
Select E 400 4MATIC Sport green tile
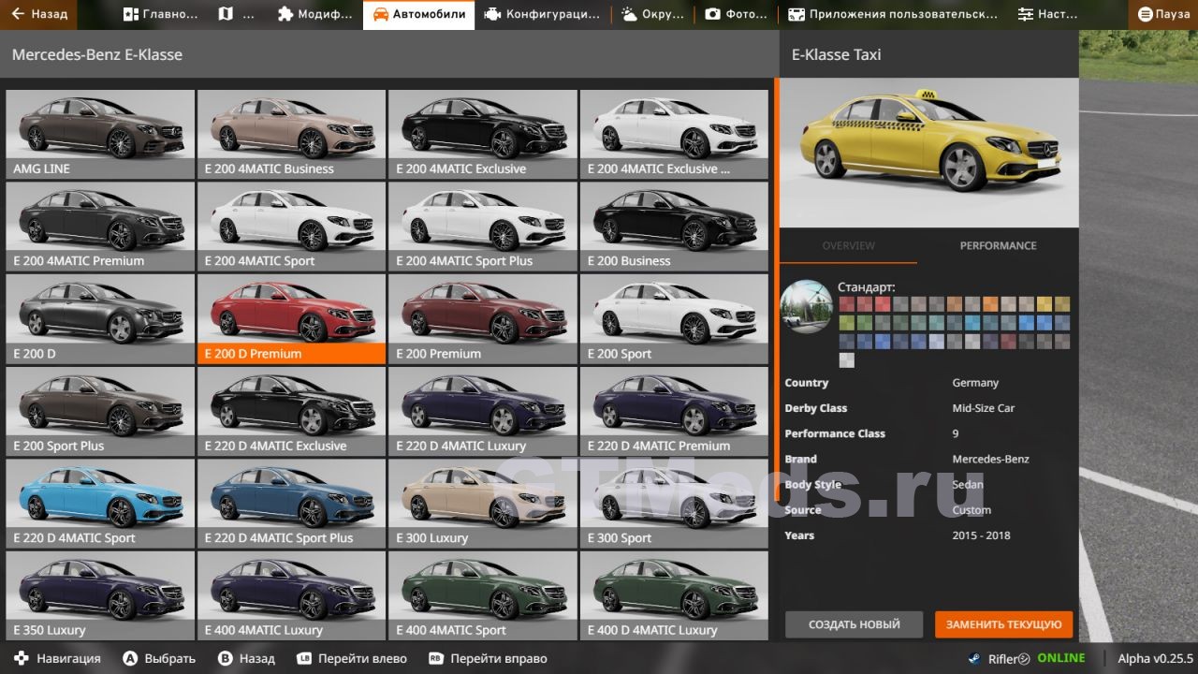click(483, 595)
